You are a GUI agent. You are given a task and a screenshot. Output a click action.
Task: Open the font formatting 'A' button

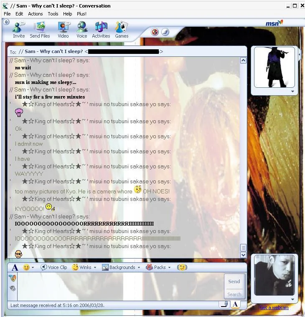coord(15,267)
